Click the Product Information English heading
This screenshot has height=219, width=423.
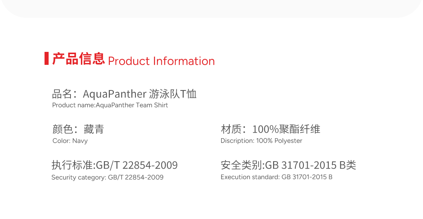(161, 61)
